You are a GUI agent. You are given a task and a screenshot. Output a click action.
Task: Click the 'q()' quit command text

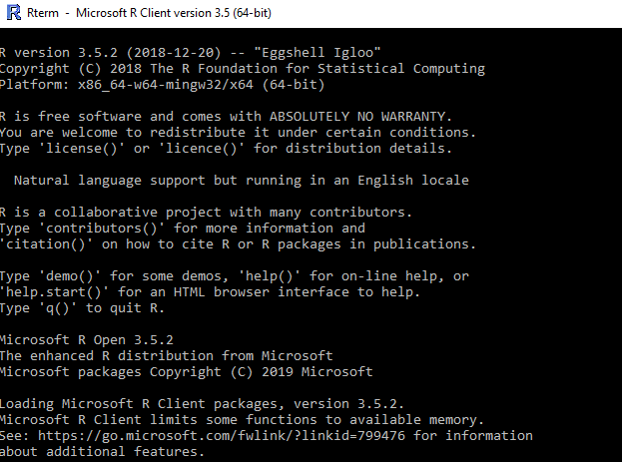pos(62,307)
